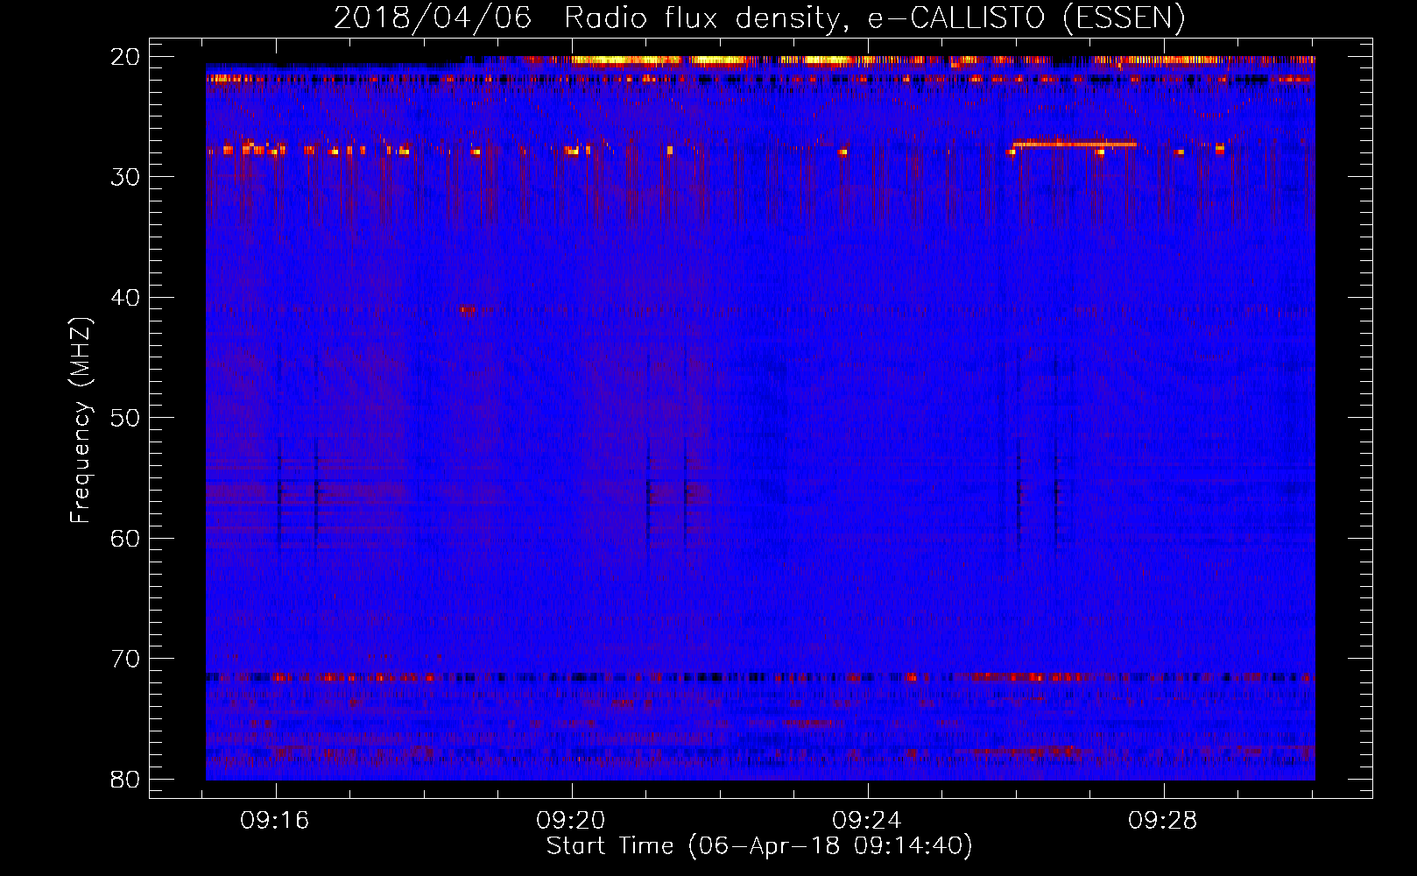Click the frequency tick label '60'
Screen dimensions: 1417x876
(125, 538)
